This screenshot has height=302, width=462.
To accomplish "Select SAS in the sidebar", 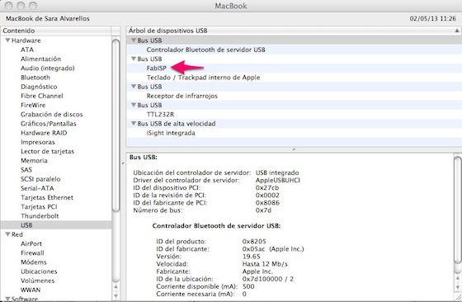I will 26,170.
